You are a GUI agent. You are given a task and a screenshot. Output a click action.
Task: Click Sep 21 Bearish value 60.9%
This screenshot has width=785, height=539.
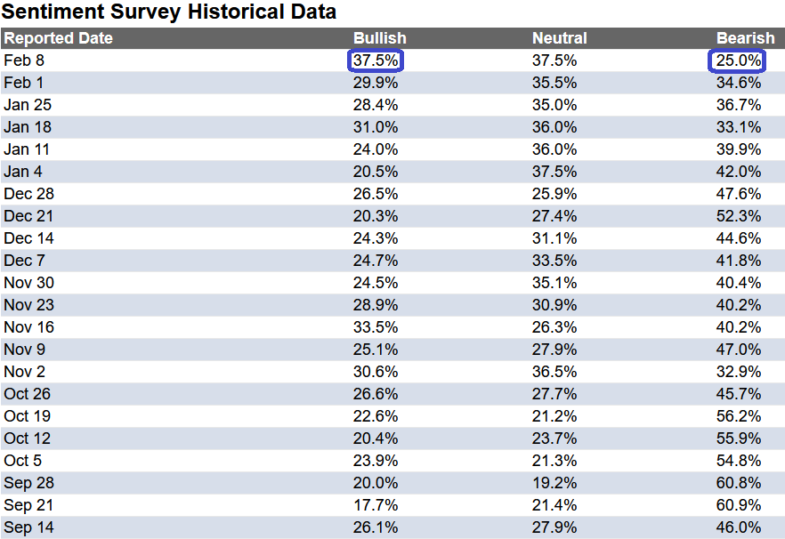[739, 505]
